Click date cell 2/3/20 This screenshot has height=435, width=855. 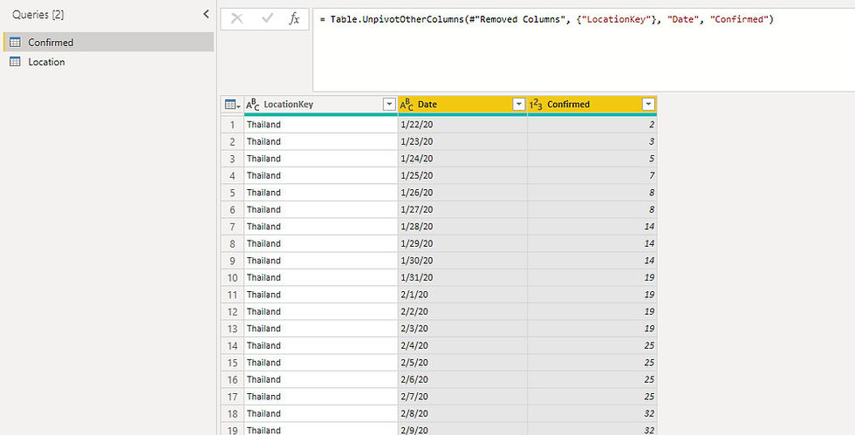(462, 329)
